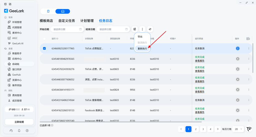Click the action icon for TikTok 点赞、评 row
Viewport: 256px width, 137px height.
(238, 69)
